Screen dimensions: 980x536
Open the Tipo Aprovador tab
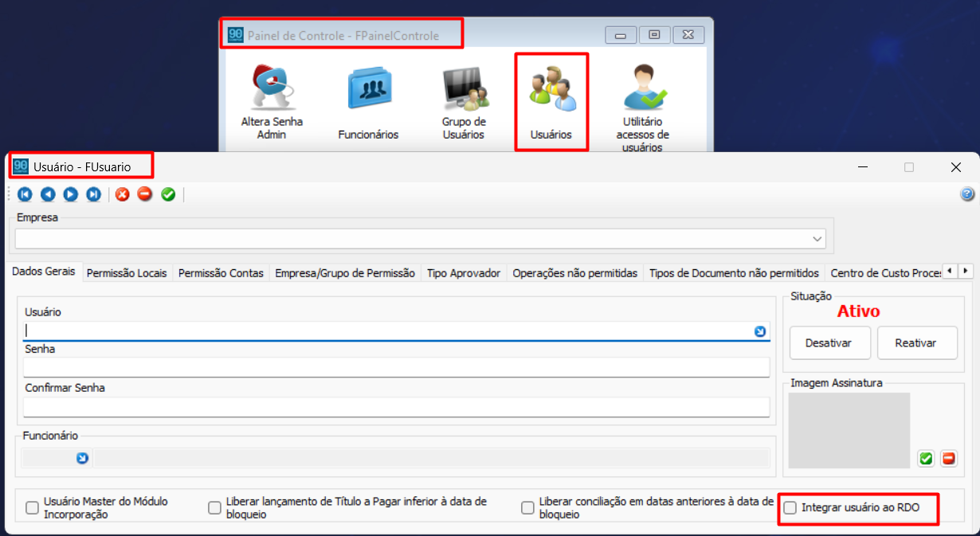coord(463,273)
